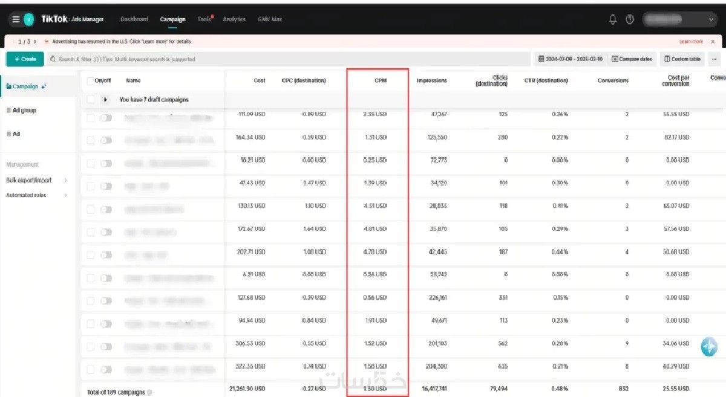
Task: Sort by CTR (destination) column header
Action: pos(546,80)
